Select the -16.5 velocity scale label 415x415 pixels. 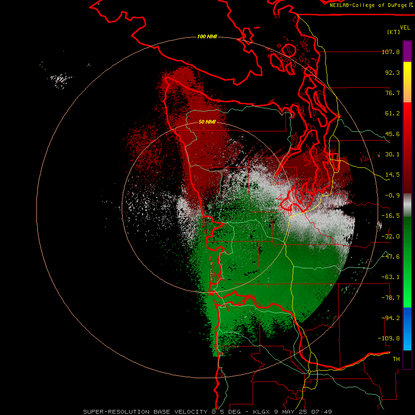click(391, 216)
